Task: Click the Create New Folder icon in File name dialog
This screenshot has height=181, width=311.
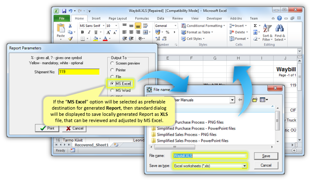Action: click(x=255, y=100)
